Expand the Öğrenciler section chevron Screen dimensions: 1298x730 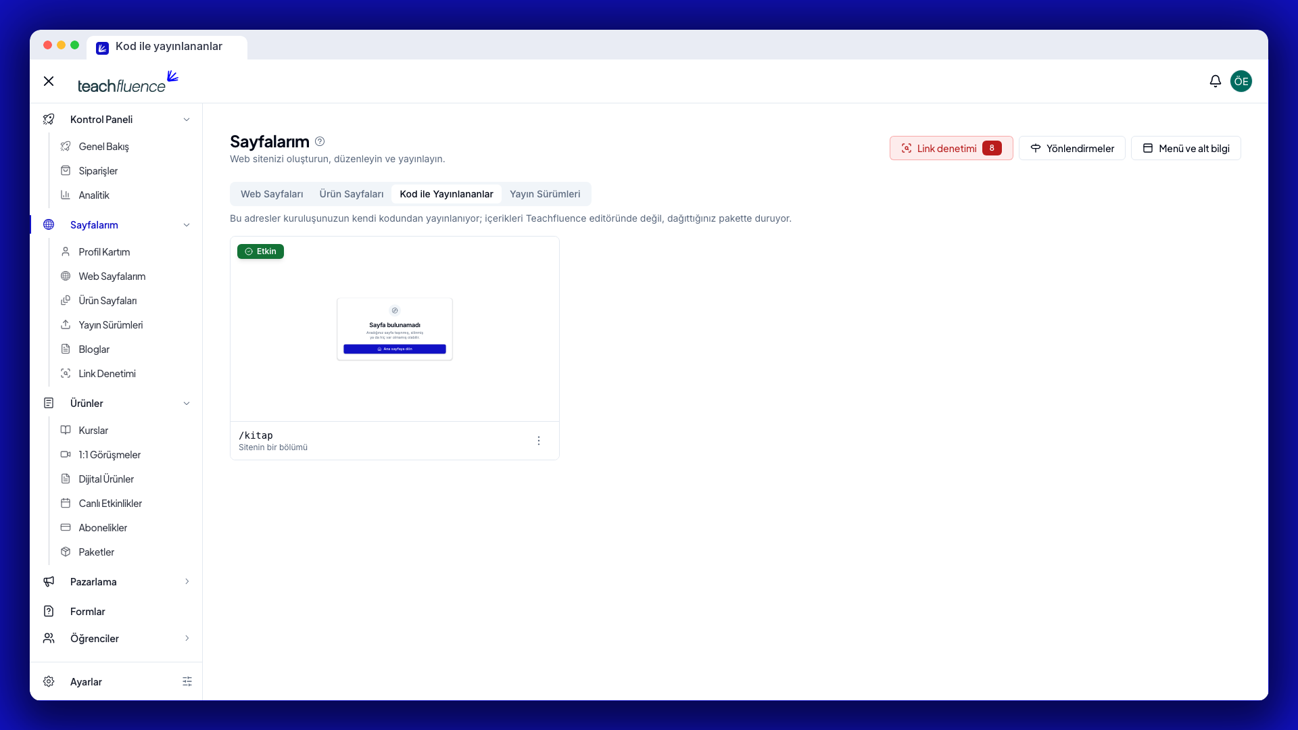(187, 639)
